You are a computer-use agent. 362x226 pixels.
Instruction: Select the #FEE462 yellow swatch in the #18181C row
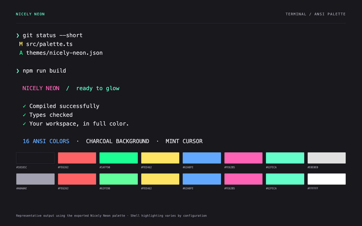[x=160, y=158]
